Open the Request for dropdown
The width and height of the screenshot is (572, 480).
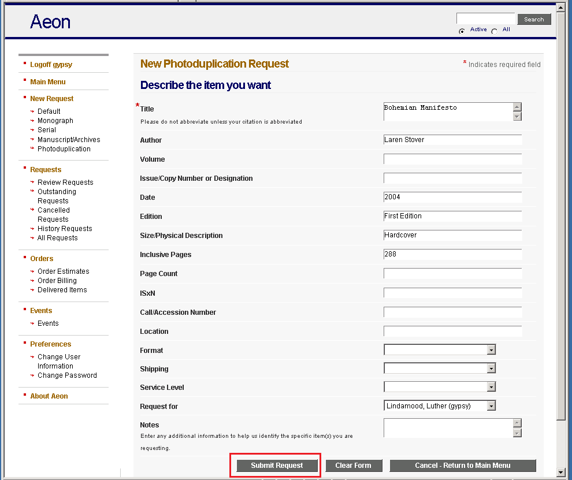coord(440,405)
